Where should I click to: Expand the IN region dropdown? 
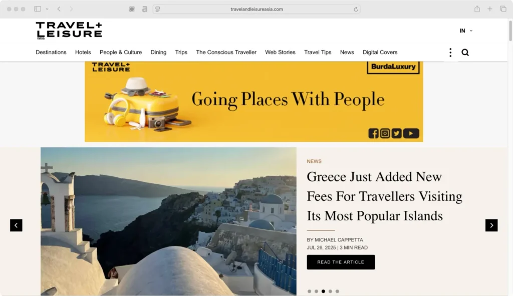pyautogui.click(x=466, y=31)
